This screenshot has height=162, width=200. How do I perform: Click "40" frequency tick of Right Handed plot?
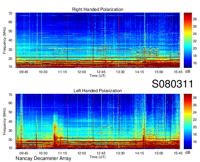tap(10, 40)
